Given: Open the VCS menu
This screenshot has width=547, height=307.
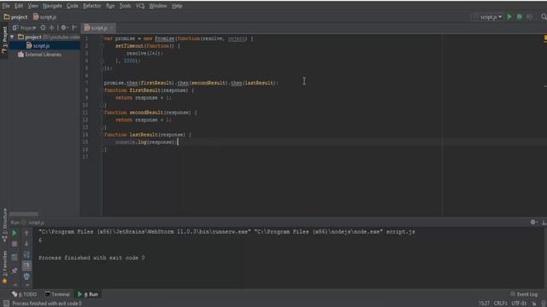Looking at the screenshot, I should [140, 6].
